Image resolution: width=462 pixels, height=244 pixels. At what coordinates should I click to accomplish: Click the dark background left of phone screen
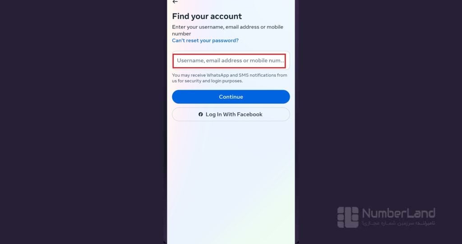[x=83, y=122]
